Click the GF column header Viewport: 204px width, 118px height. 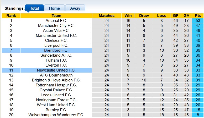pos(176,16)
